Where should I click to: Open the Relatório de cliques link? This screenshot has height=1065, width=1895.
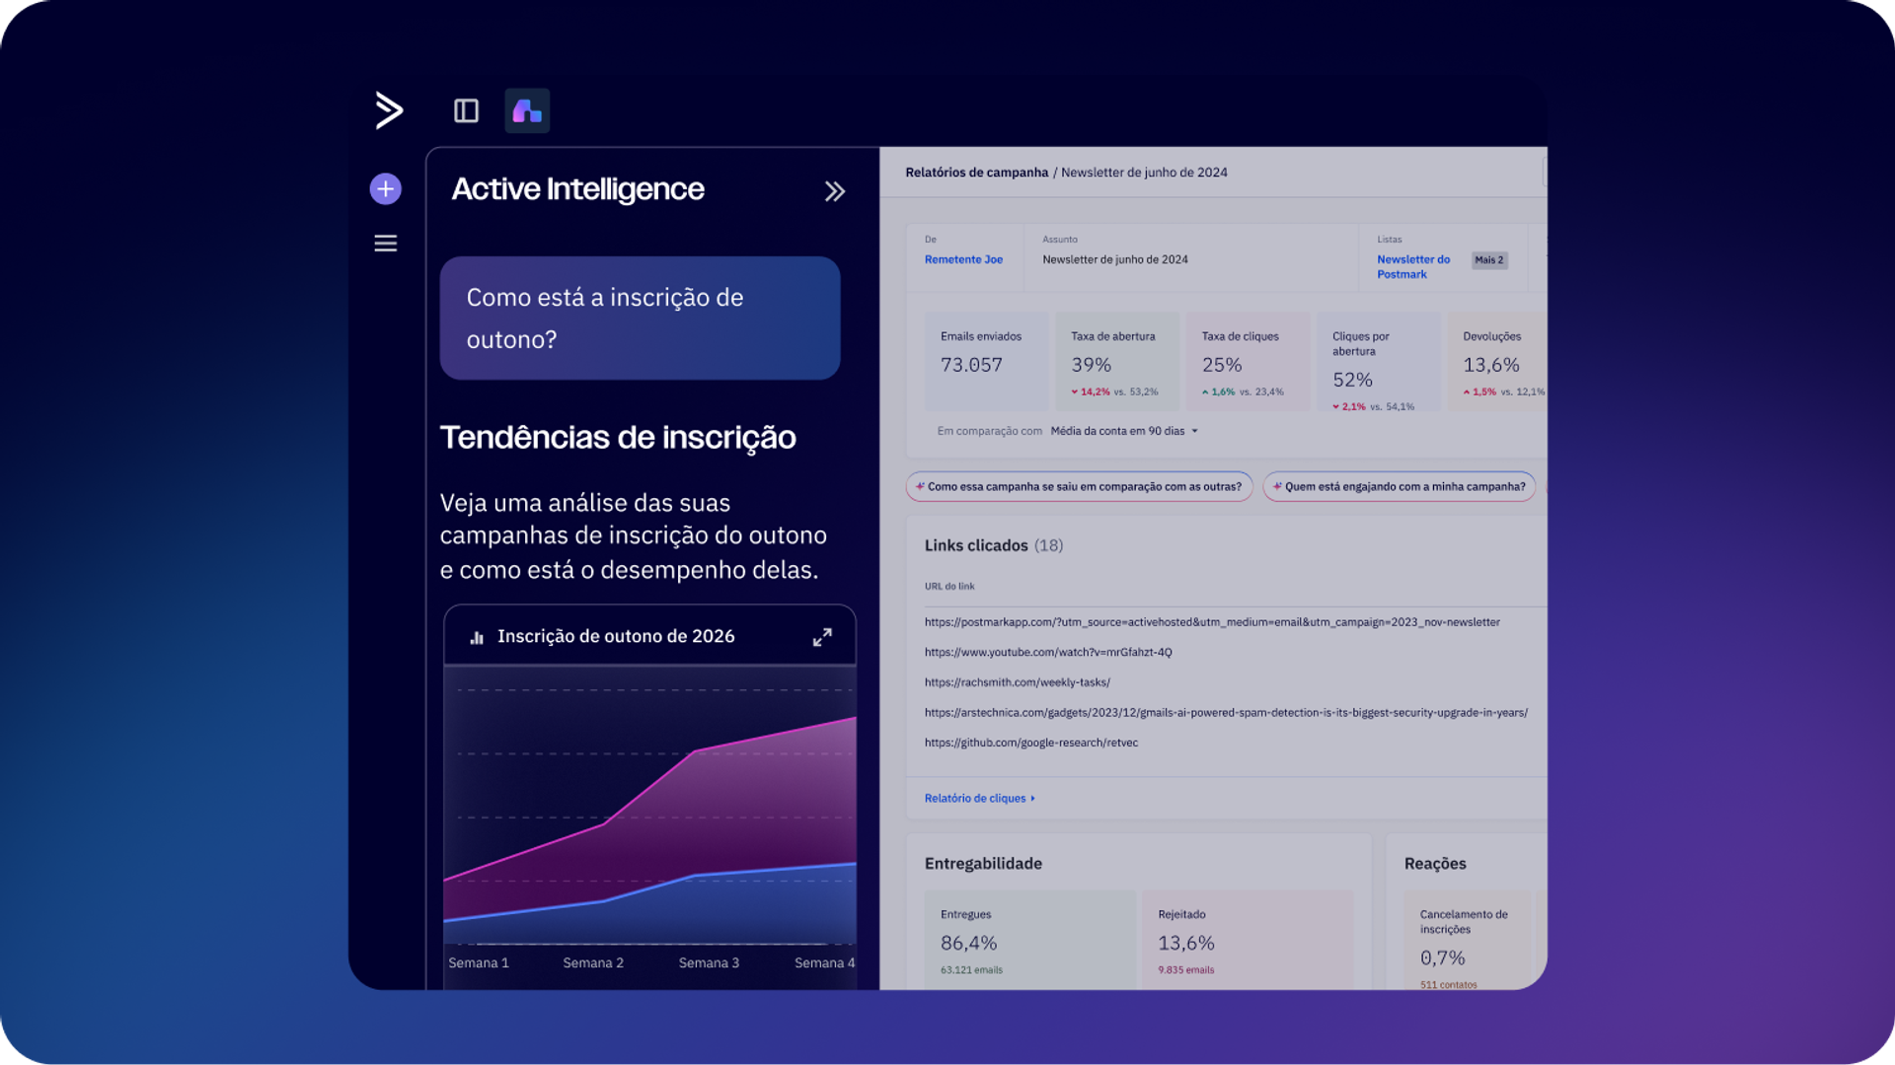point(979,798)
